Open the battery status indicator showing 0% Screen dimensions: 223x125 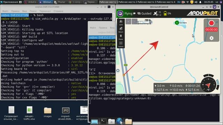point(167,14)
